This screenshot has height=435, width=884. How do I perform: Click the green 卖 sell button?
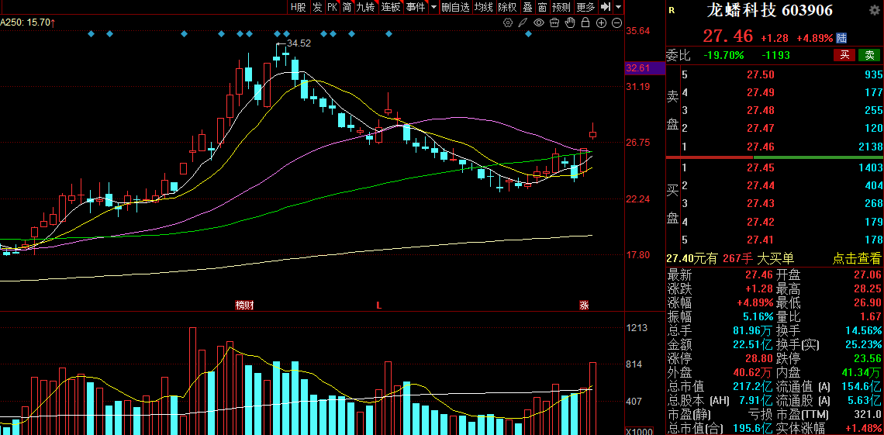pos(869,54)
